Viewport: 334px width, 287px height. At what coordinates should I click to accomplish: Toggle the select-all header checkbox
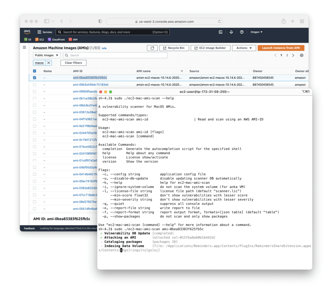35,71
